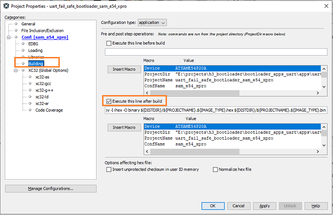Open the Configuration type dropdown
Screen dimensions: 333x215
click(x=152, y=23)
